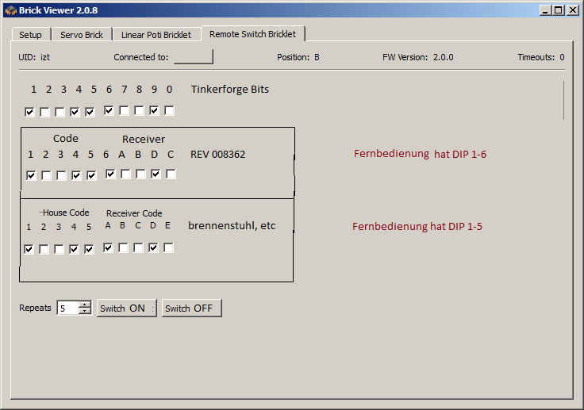Screen dimensions: 584x410
Task: Uncheck REV Code 6 checkbox
Action: [110, 174]
